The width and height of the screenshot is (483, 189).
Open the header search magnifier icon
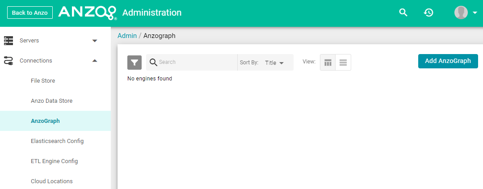pos(403,13)
